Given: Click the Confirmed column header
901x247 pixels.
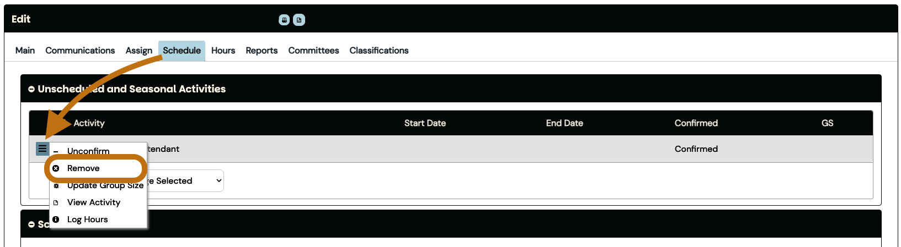Looking at the screenshot, I should click(x=696, y=123).
